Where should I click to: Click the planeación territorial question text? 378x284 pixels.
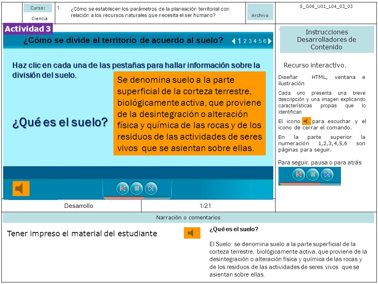pyautogui.click(x=150, y=12)
